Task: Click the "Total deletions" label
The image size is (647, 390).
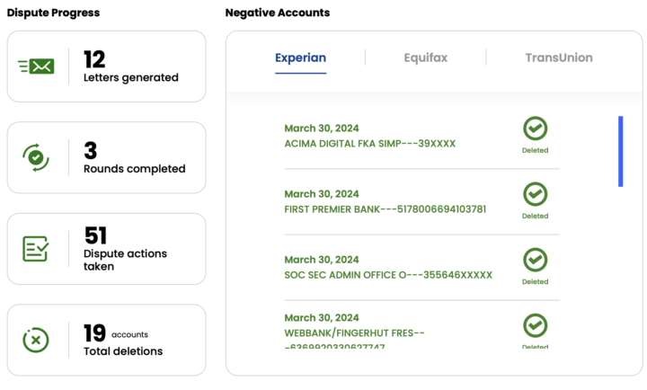Action: 123,351
